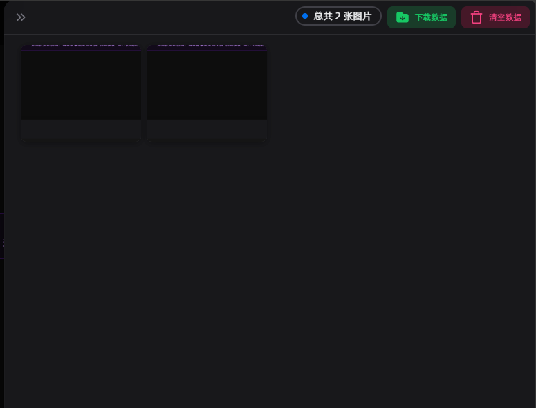Click the caption bar under first thumbnail
536x408 pixels.
[x=81, y=129]
